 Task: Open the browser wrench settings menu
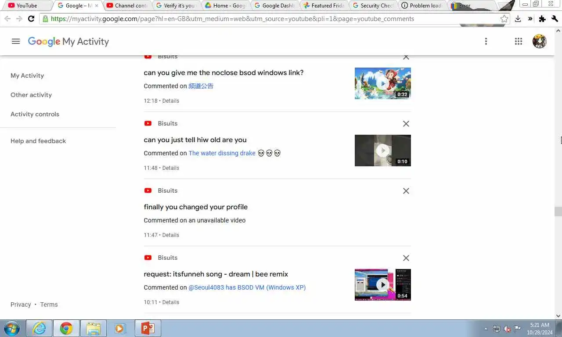coord(555,19)
